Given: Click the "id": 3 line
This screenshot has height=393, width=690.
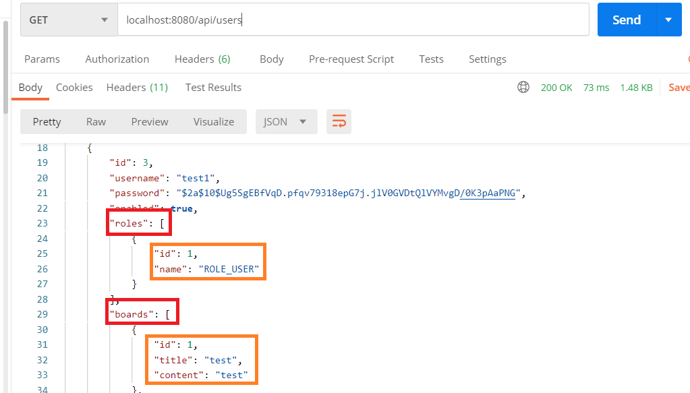Looking at the screenshot, I should click(131, 162).
